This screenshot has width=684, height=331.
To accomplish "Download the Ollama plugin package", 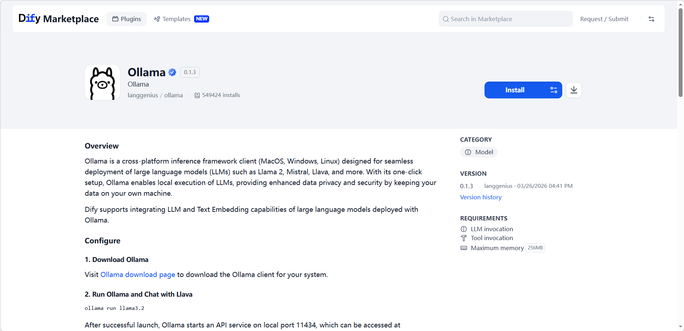I will pyautogui.click(x=574, y=90).
